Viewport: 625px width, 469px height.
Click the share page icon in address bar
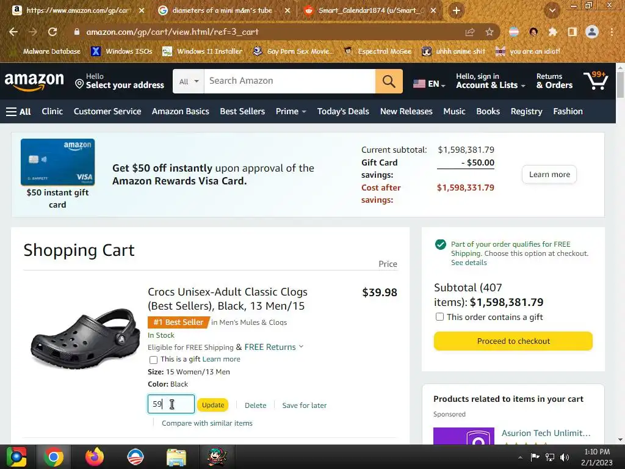coord(470,32)
